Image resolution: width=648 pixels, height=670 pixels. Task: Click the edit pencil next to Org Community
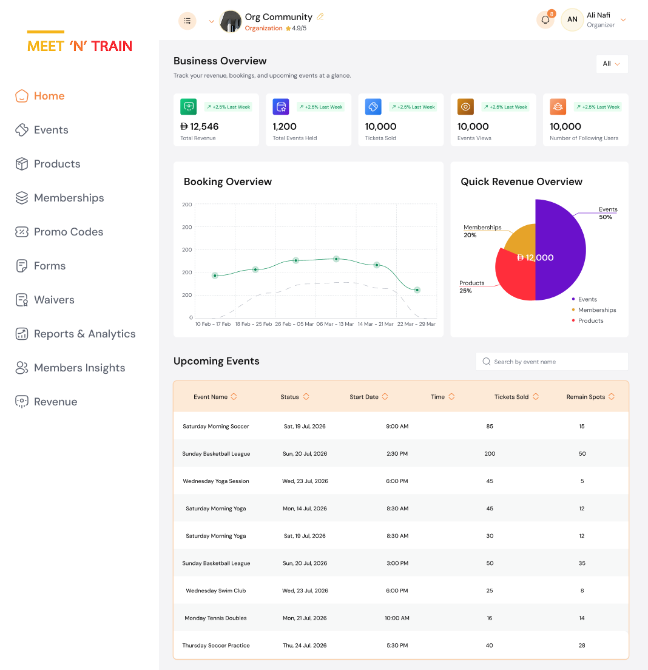320,16
